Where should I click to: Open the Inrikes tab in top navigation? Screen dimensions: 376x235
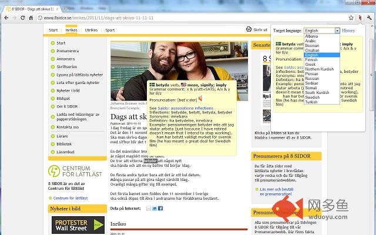72,30
